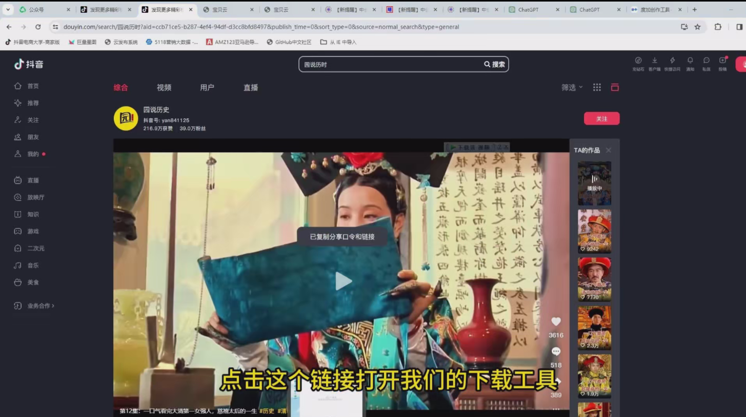This screenshot has width=746, height=417.
Task: Open 直播 in the left sidebar
Action: tap(26, 180)
